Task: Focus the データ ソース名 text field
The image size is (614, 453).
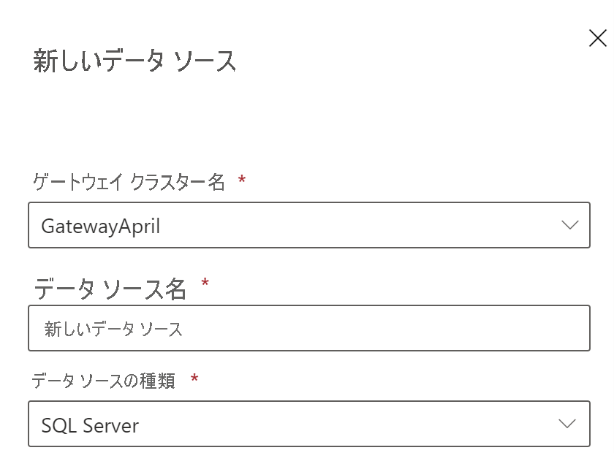Action: coord(308,328)
